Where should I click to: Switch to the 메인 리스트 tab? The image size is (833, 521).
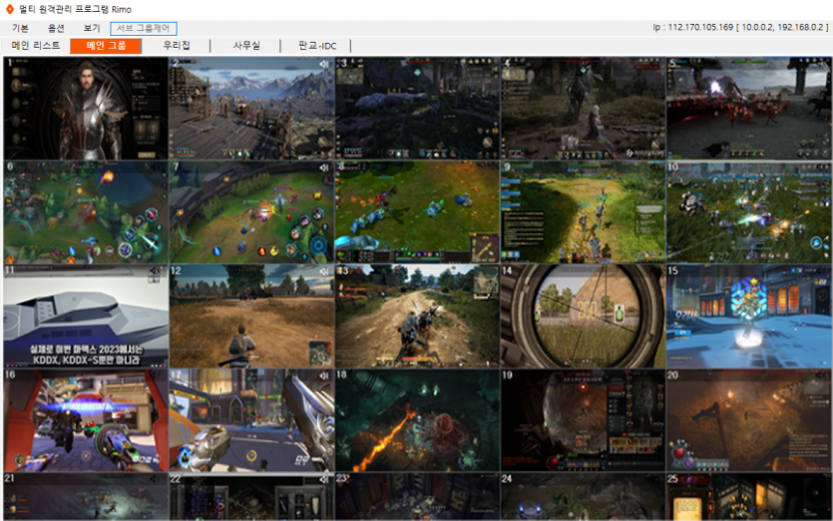tap(36, 46)
